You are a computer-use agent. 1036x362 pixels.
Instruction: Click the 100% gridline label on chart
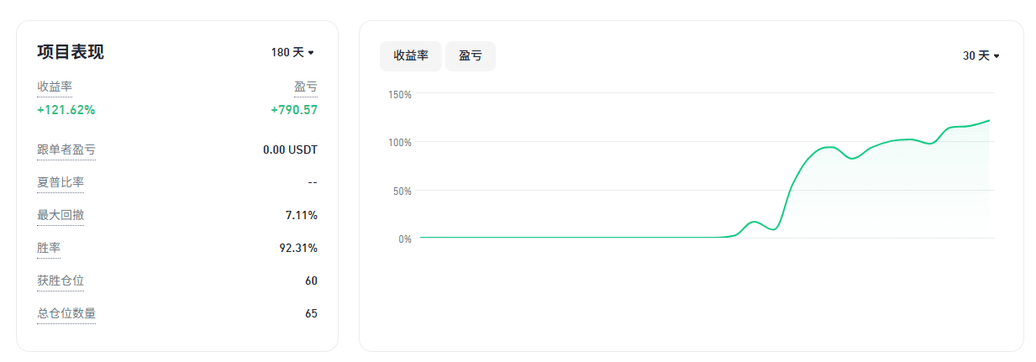(400, 143)
